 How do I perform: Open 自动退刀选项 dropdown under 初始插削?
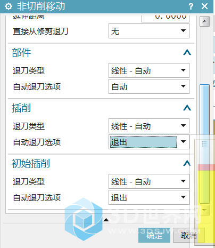pos(149,197)
